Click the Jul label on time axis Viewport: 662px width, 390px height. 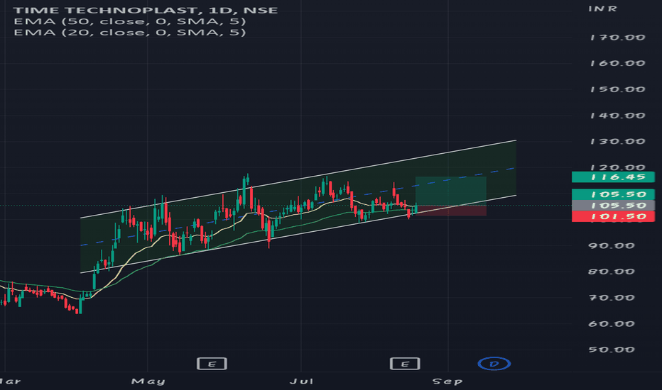301,381
